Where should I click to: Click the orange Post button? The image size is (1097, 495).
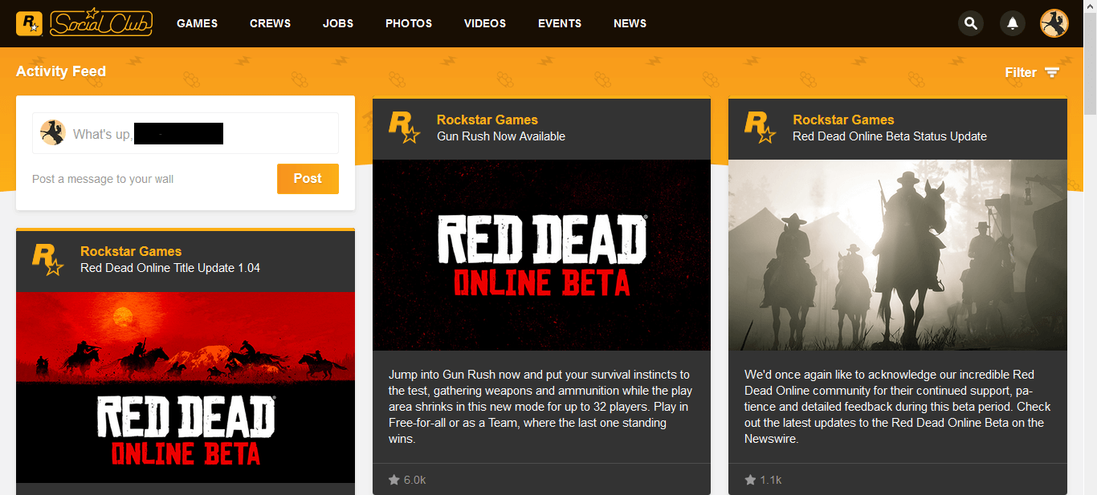[x=308, y=179]
